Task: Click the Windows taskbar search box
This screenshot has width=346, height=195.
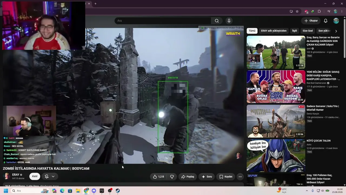Action: [30, 191]
